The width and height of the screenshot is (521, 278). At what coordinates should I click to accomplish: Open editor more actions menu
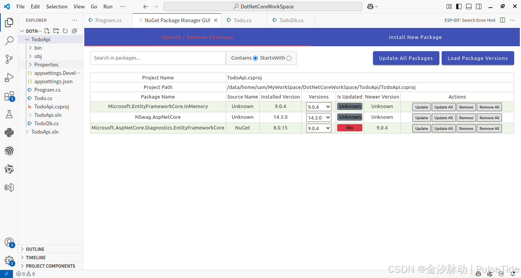[x=512, y=20]
